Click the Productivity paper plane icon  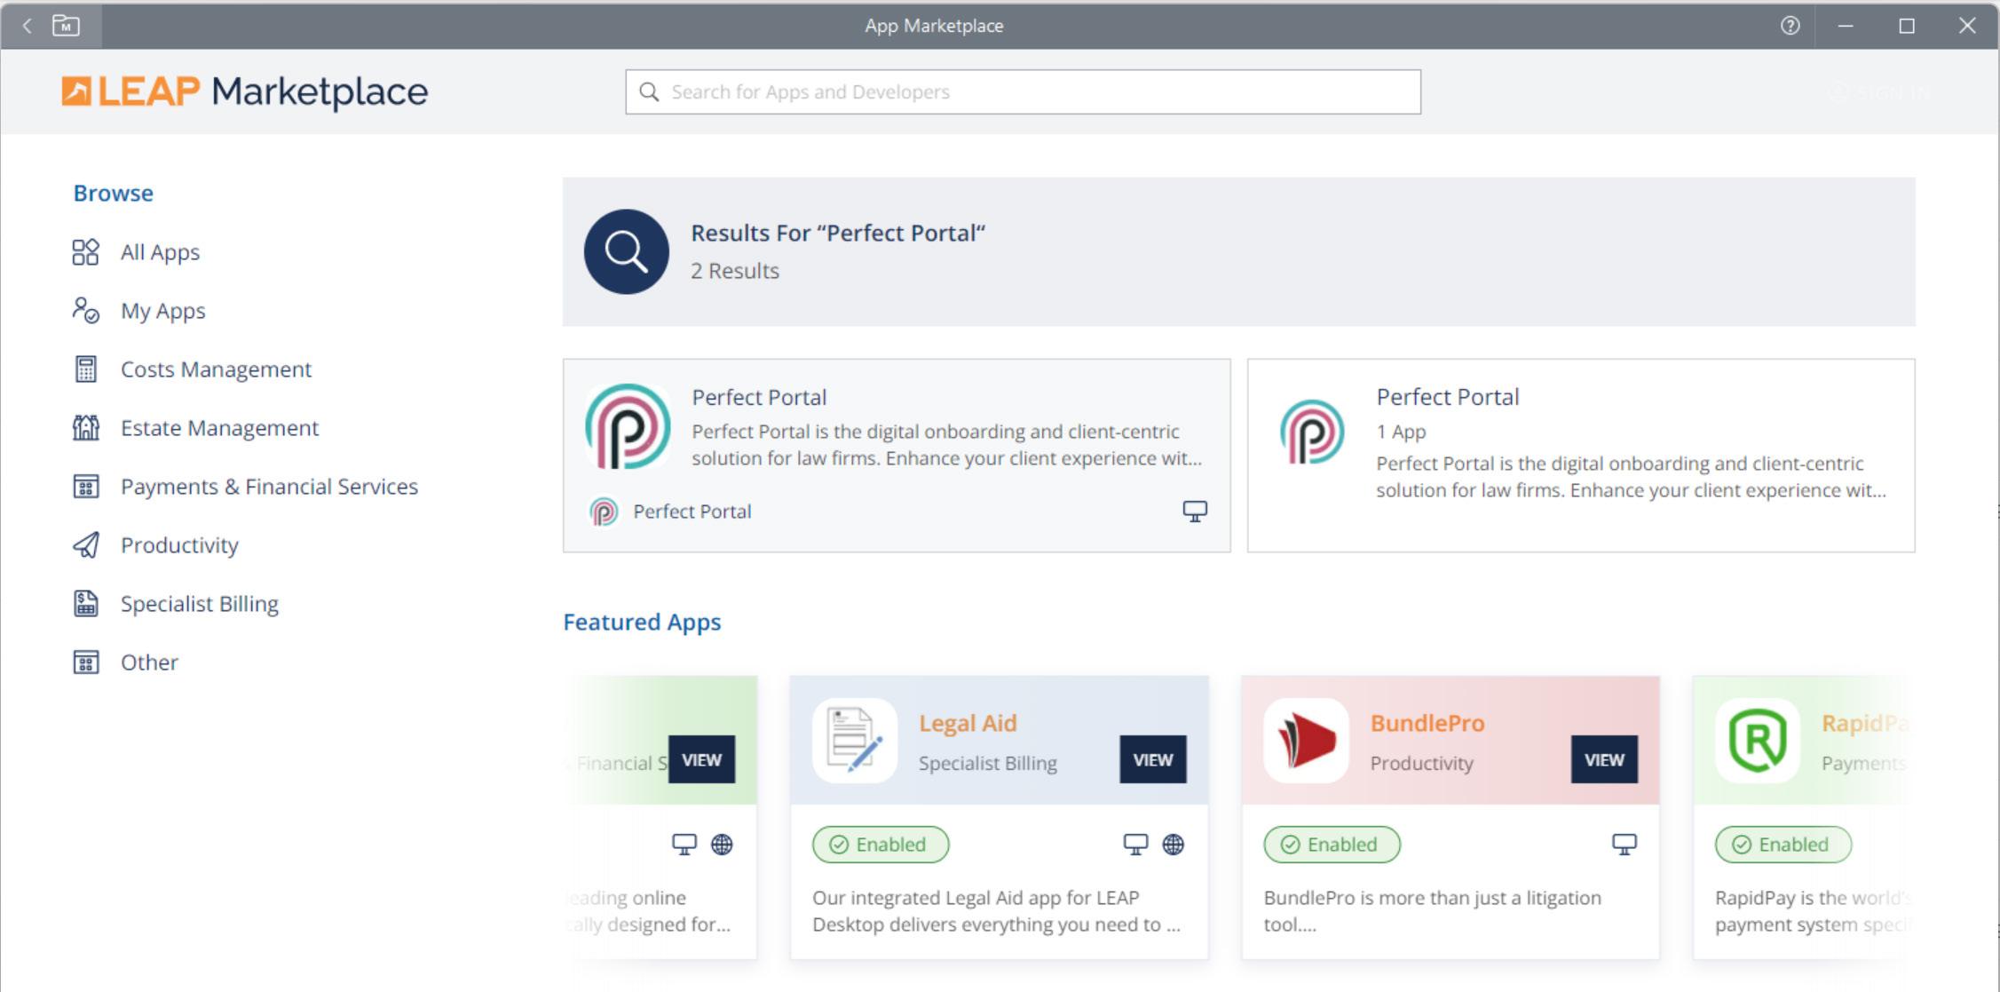tap(86, 545)
